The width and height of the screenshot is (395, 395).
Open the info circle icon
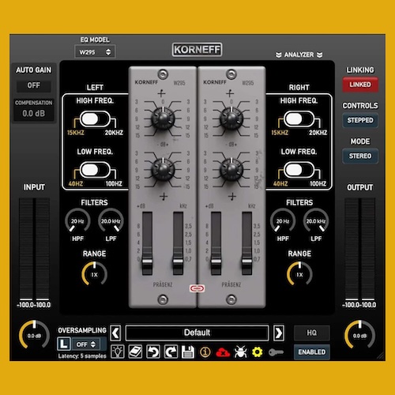[x=205, y=352]
